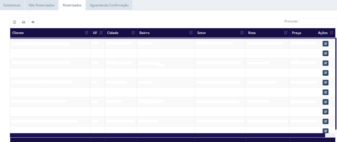This screenshot has height=142, width=337.
Task: Click the edit icon in the ninth row
Action: [x=325, y=121]
